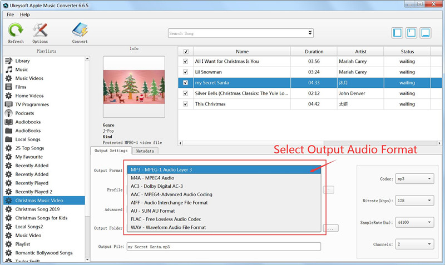Uncheck the Silver Bells song checkbox

[186, 93]
